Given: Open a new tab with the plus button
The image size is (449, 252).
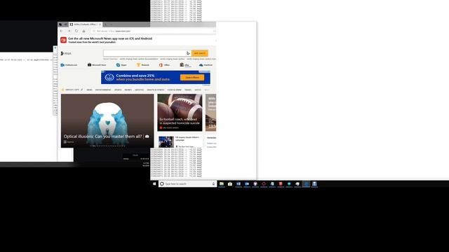Looking at the screenshot, I should (106, 24).
